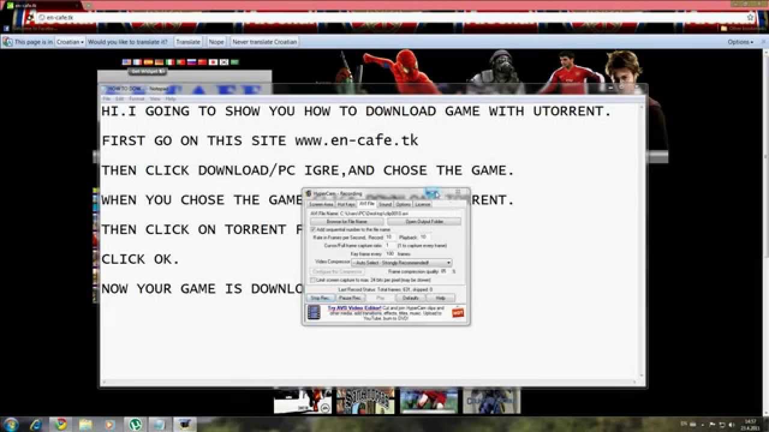Screen dimensions: 769x432
Task: Select the French flag language icon
Action: point(137,62)
